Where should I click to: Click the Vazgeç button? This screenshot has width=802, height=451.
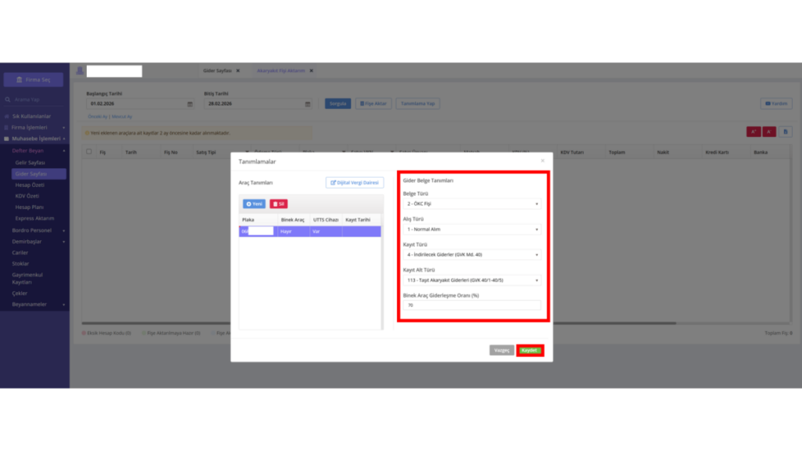coord(501,350)
